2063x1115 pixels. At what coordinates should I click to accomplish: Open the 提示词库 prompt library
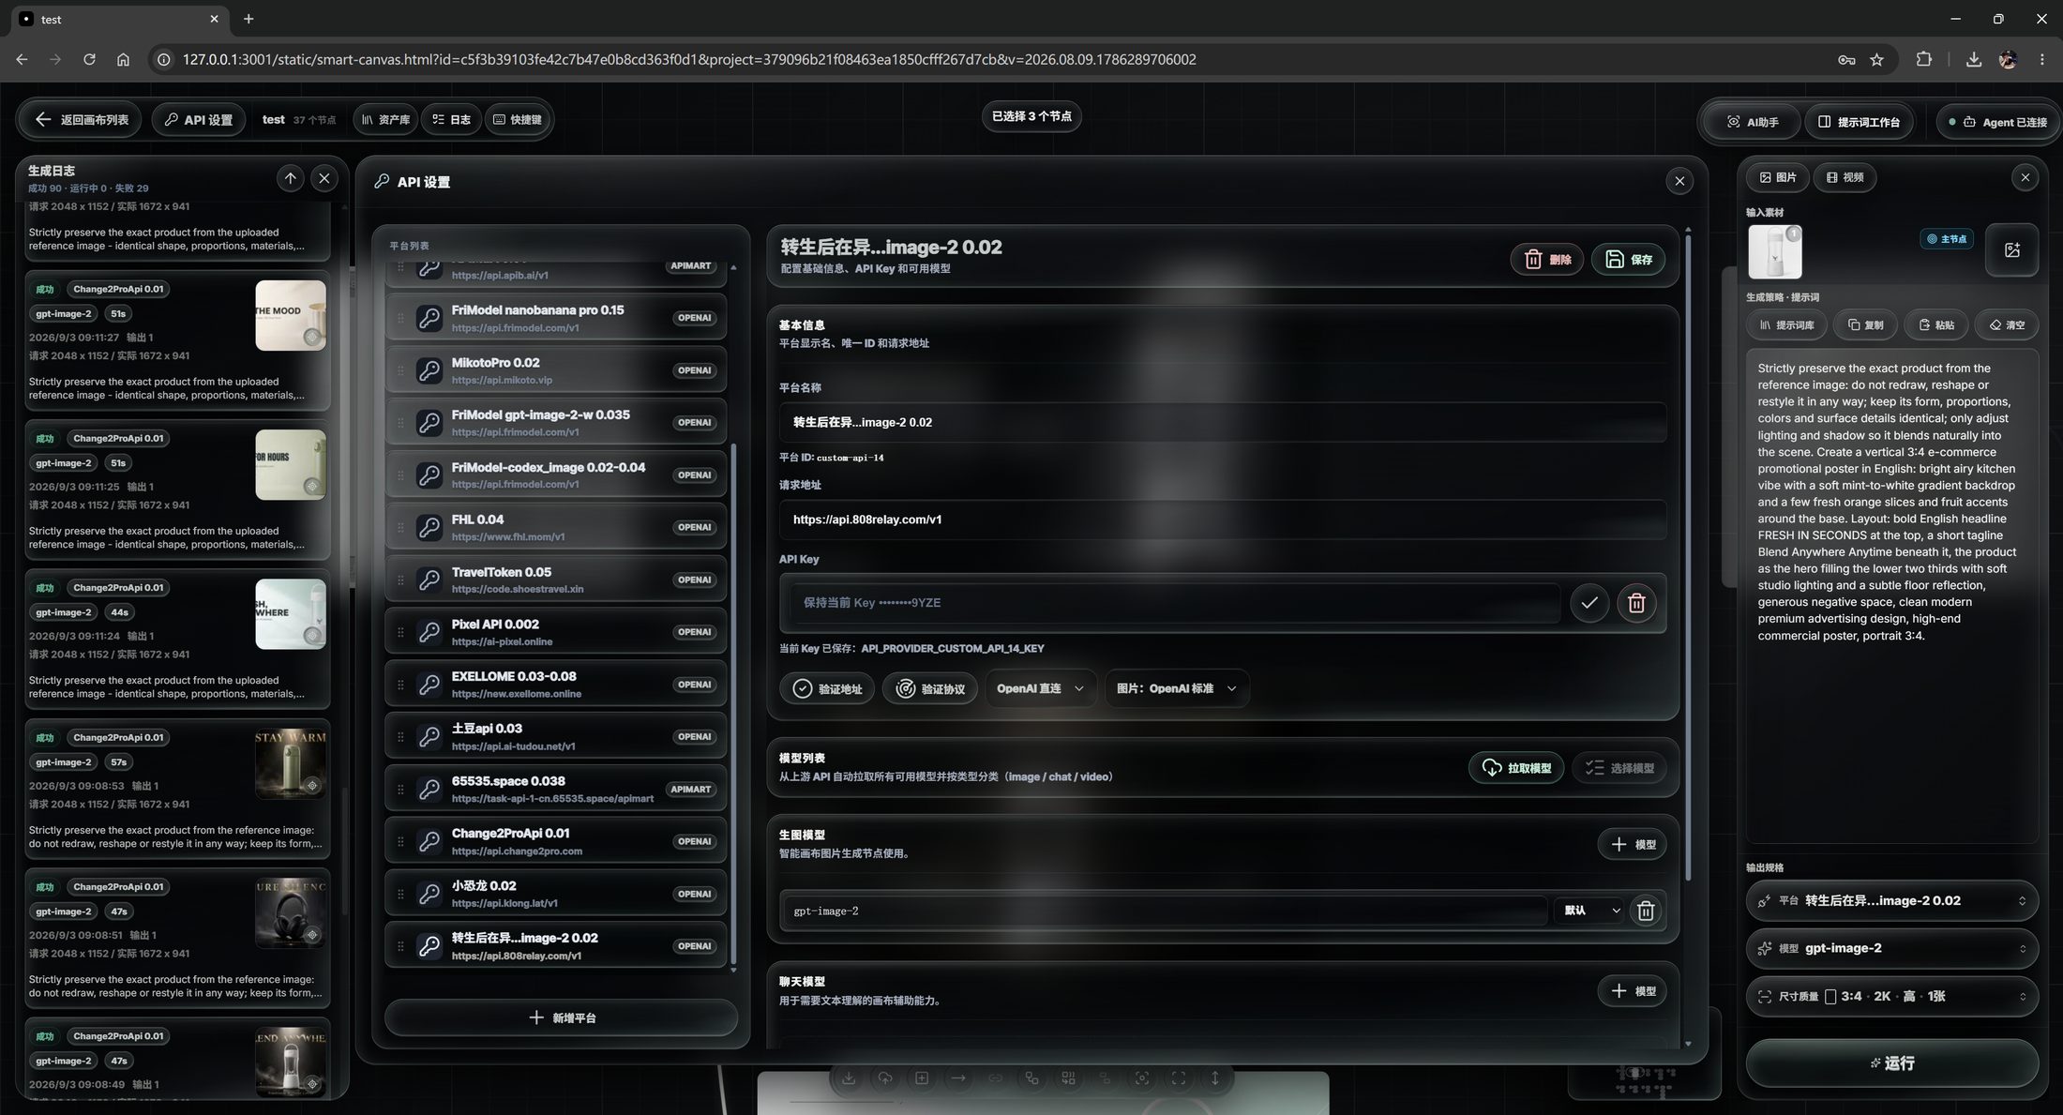point(1786,325)
